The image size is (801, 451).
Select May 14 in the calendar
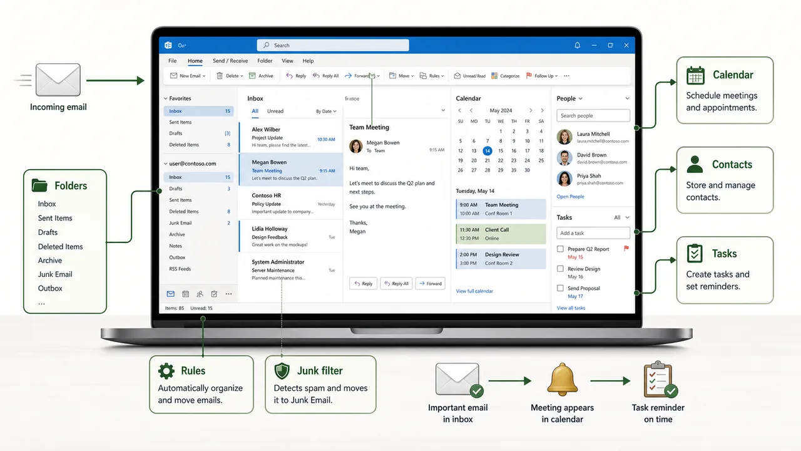pyautogui.click(x=487, y=151)
